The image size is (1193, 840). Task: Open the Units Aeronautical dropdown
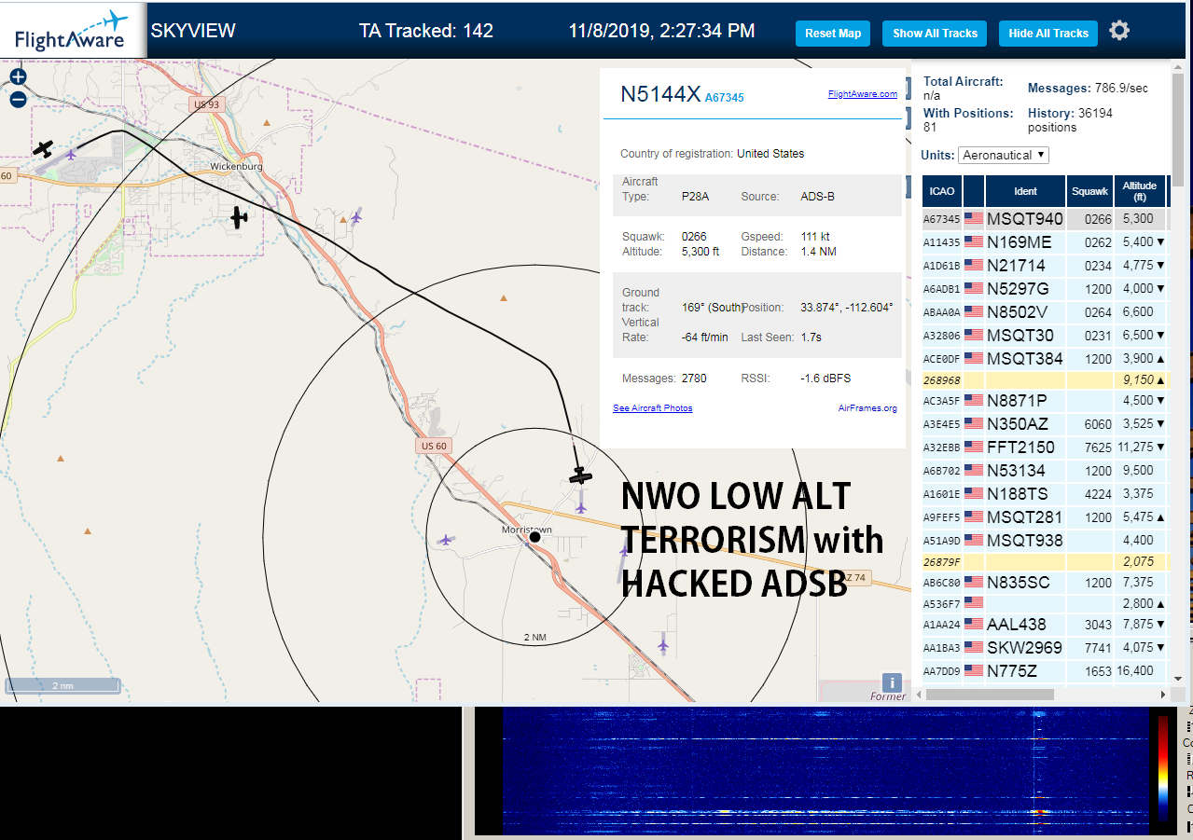click(1004, 155)
